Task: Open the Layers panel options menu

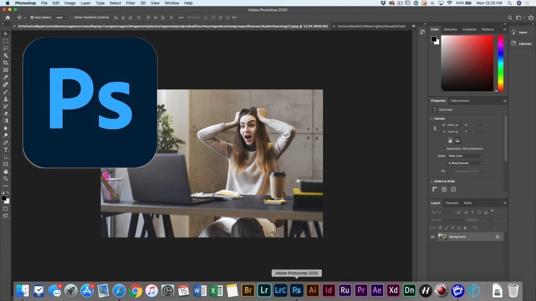Action: click(x=505, y=203)
